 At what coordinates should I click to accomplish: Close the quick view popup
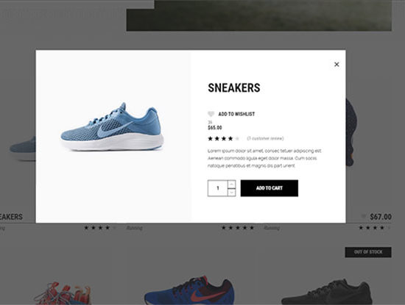337,65
